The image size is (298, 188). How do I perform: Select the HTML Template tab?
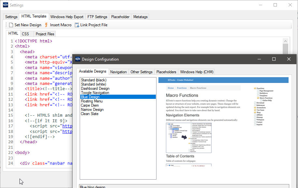click(x=34, y=16)
